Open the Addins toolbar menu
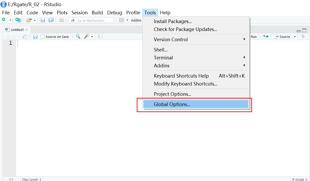The width and height of the screenshot is (310, 181). point(136,20)
